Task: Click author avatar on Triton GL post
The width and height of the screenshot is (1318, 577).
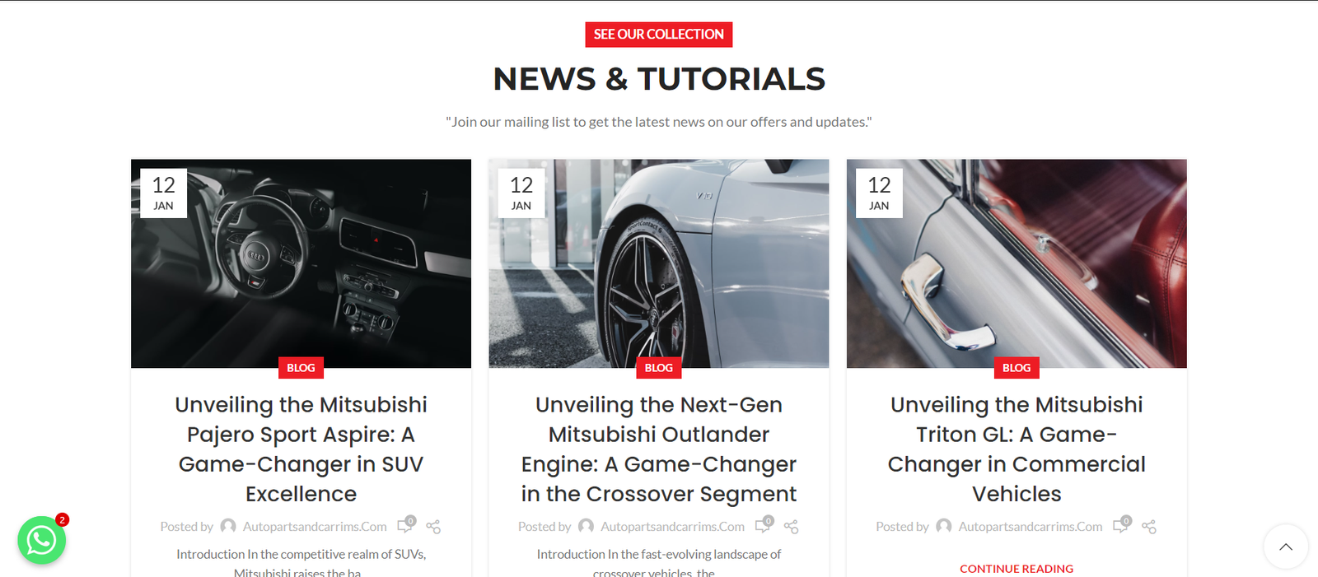Action: tap(944, 526)
